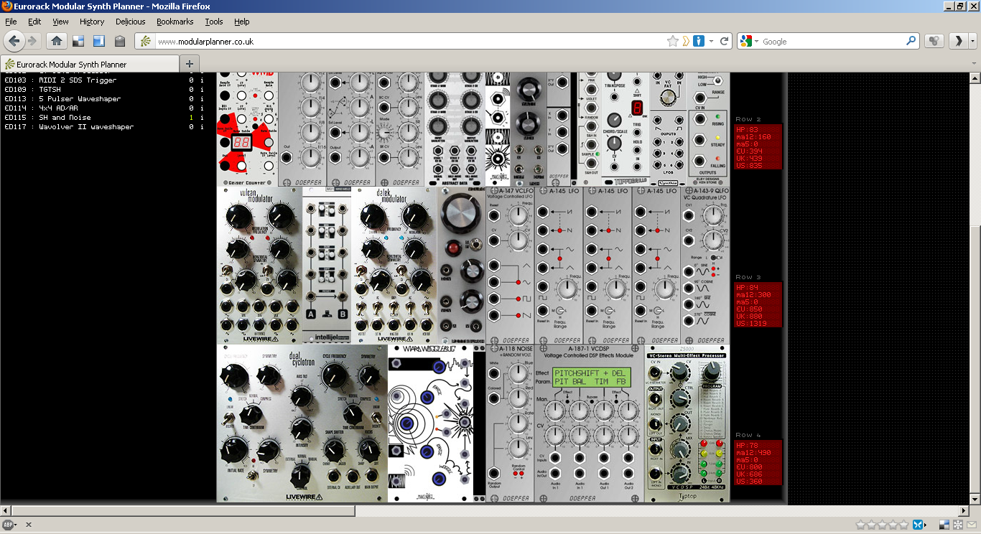
Task: Click the Adblock Plus icon in status bar
Action: [9, 525]
